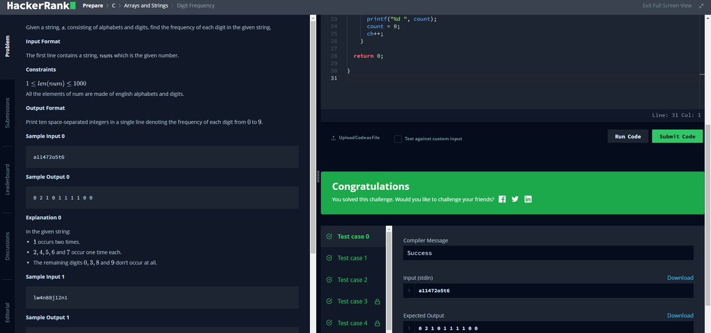Select Test case 0 result

[x=354, y=237]
